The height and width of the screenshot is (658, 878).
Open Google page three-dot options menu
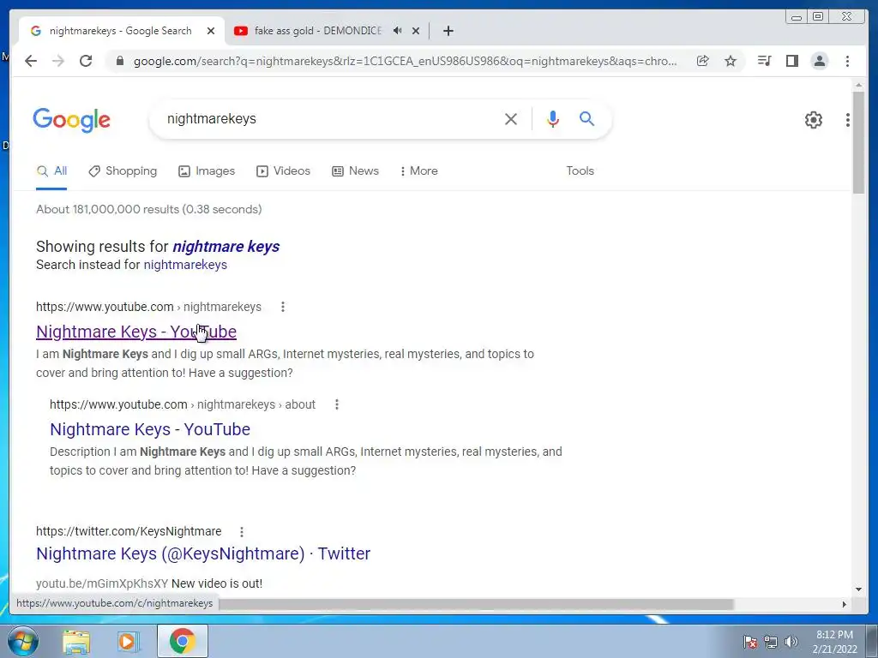tap(848, 119)
